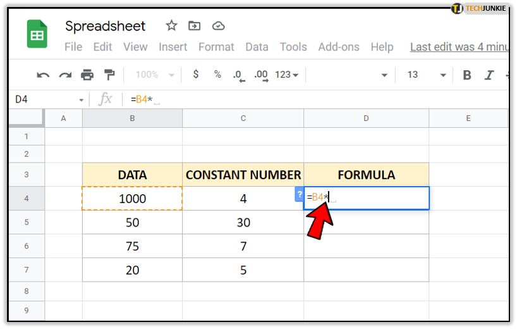The height and width of the screenshot is (329, 517).
Task: Click the blue formula help question mark
Action: (299, 194)
